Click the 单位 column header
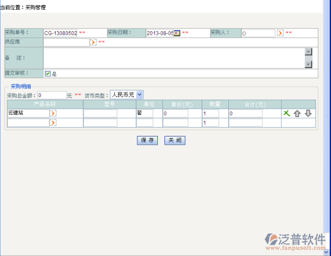331x256 pixels. point(149,104)
